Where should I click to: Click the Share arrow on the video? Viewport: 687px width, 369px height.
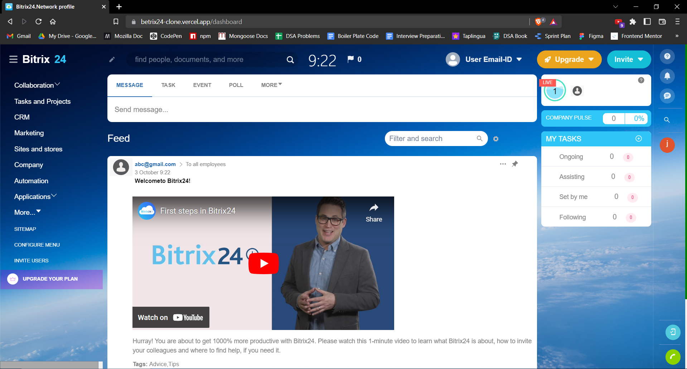point(374,213)
